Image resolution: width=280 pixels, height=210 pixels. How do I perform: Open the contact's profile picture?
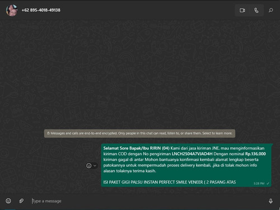pos(12,10)
